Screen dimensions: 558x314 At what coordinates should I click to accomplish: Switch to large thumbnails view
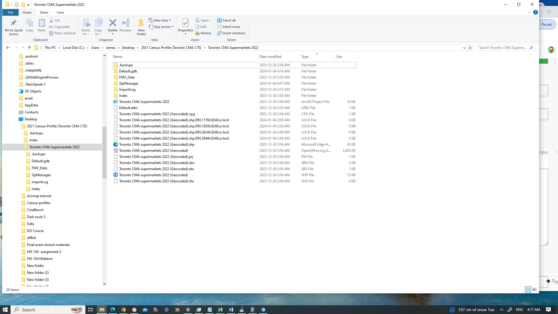tap(534, 290)
